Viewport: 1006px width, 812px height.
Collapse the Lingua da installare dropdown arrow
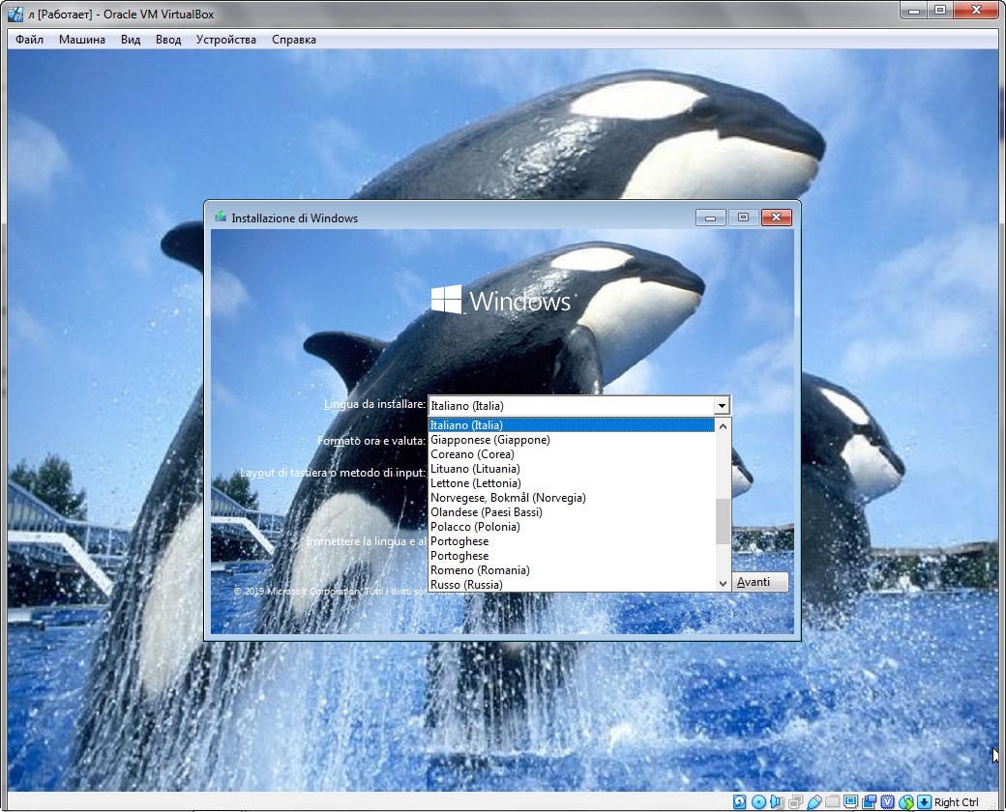(721, 406)
